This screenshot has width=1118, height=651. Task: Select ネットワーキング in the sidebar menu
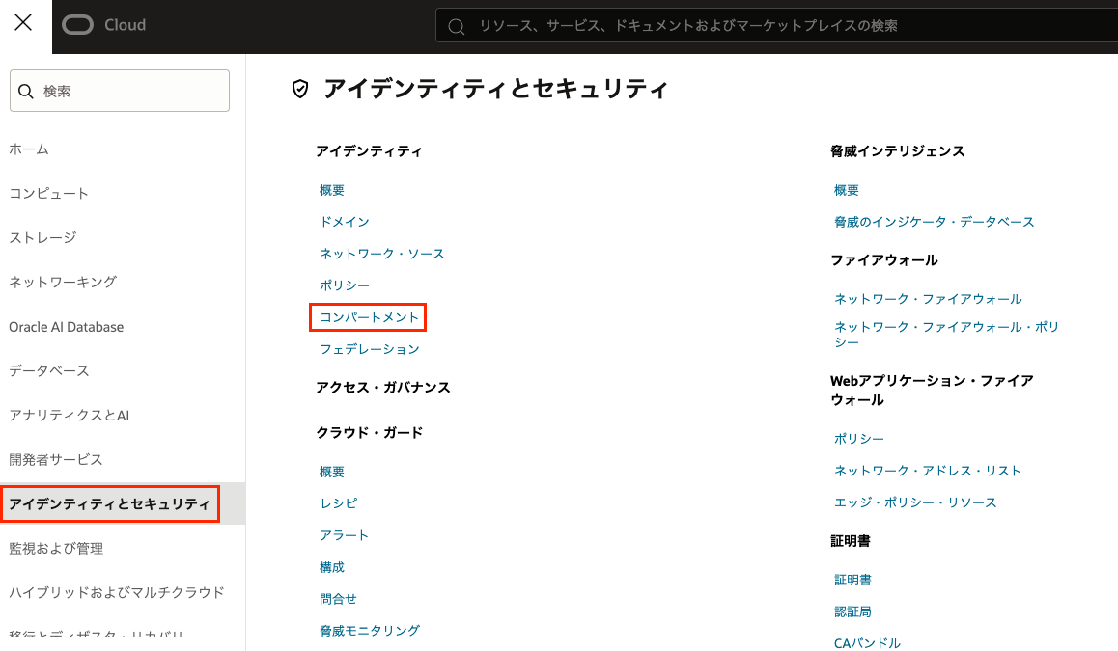pos(63,282)
